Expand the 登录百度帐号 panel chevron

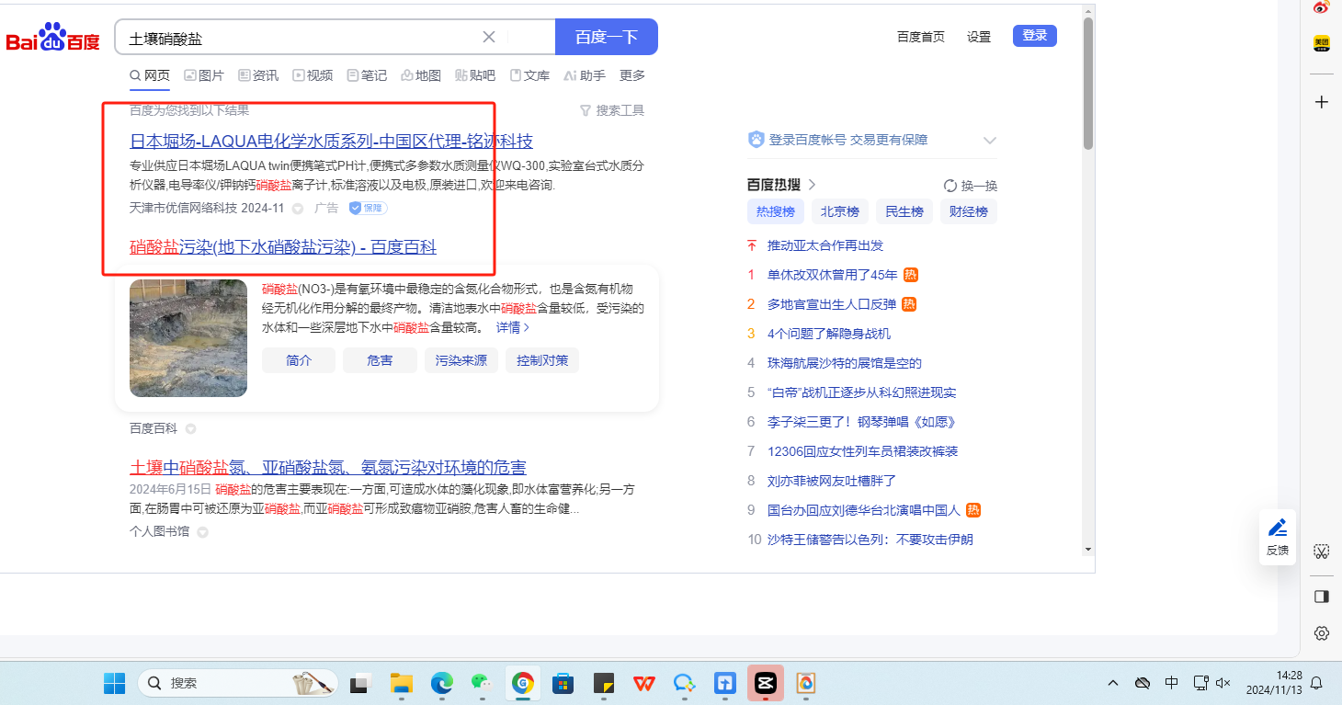pyautogui.click(x=990, y=141)
